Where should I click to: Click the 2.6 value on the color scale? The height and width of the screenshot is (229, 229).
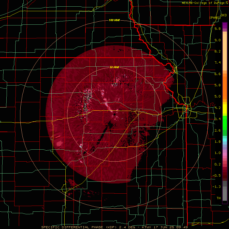coord(218,131)
